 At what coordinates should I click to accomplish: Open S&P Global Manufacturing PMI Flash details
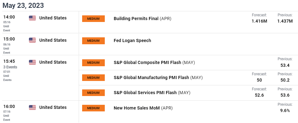coord(158,78)
